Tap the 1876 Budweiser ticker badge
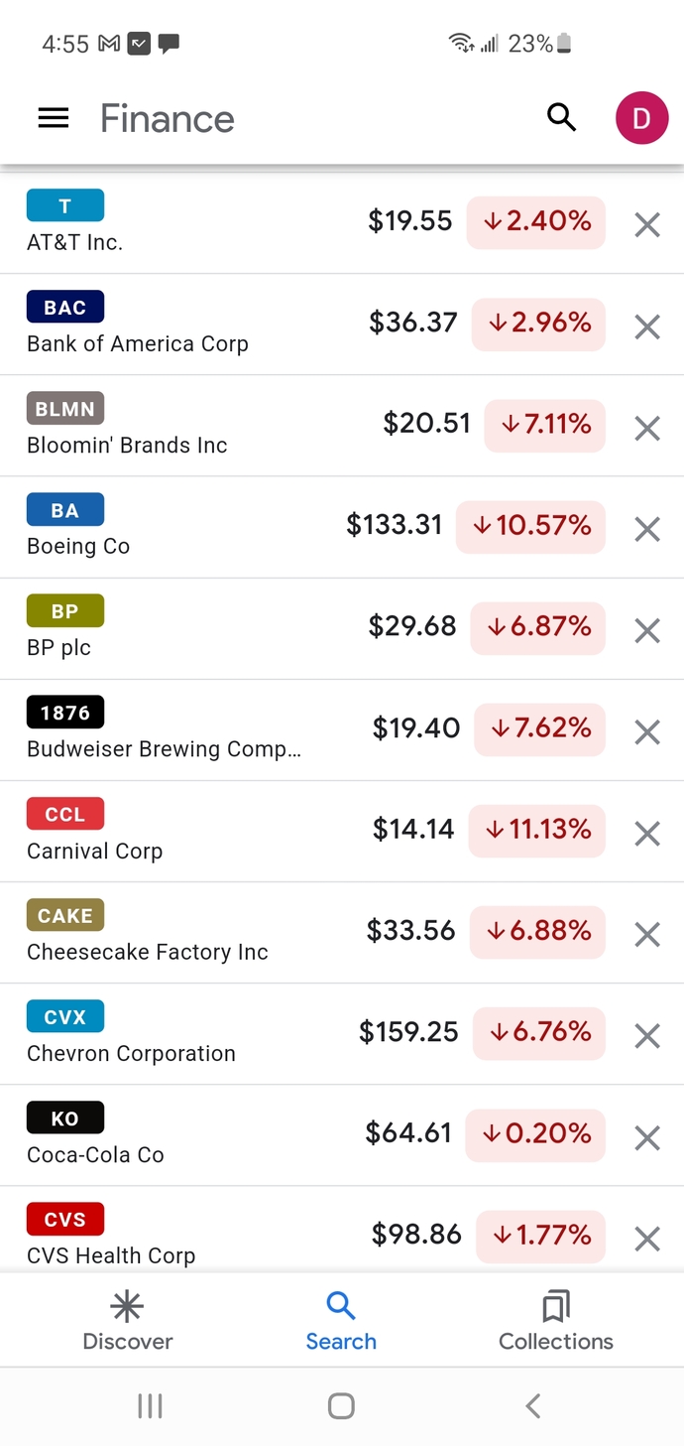The height and width of the screenshot is (1446, 684). pos(65,713)
